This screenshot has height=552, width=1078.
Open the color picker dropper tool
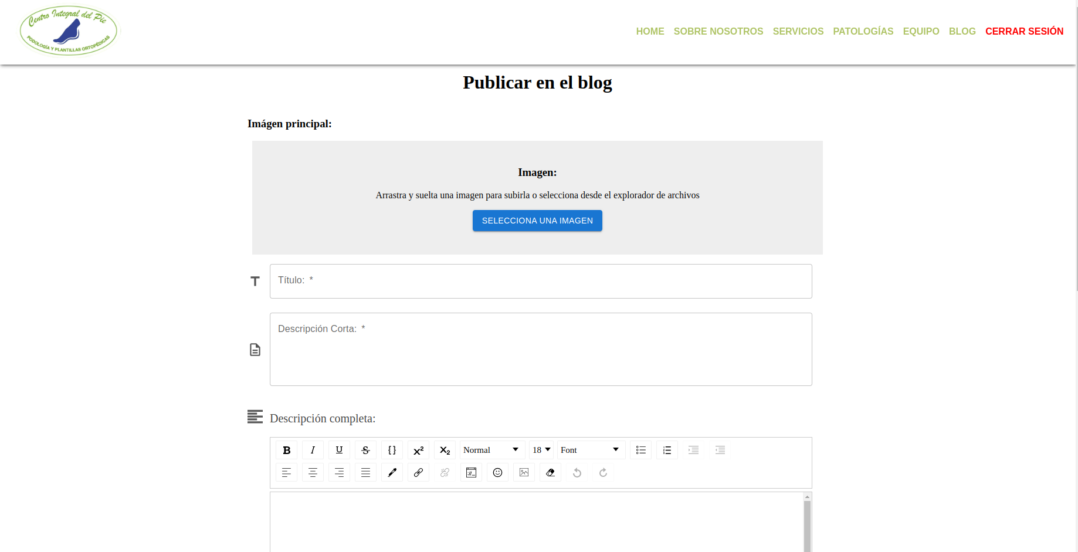(392, 472)
